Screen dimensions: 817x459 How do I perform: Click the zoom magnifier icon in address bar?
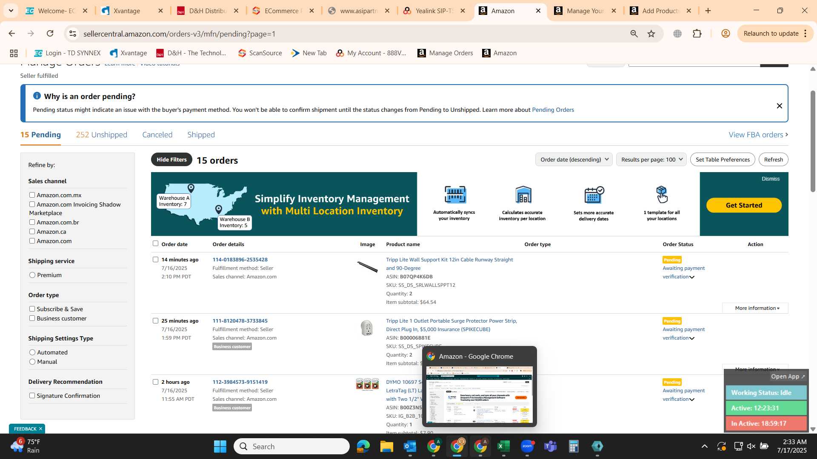coord(634,34)
